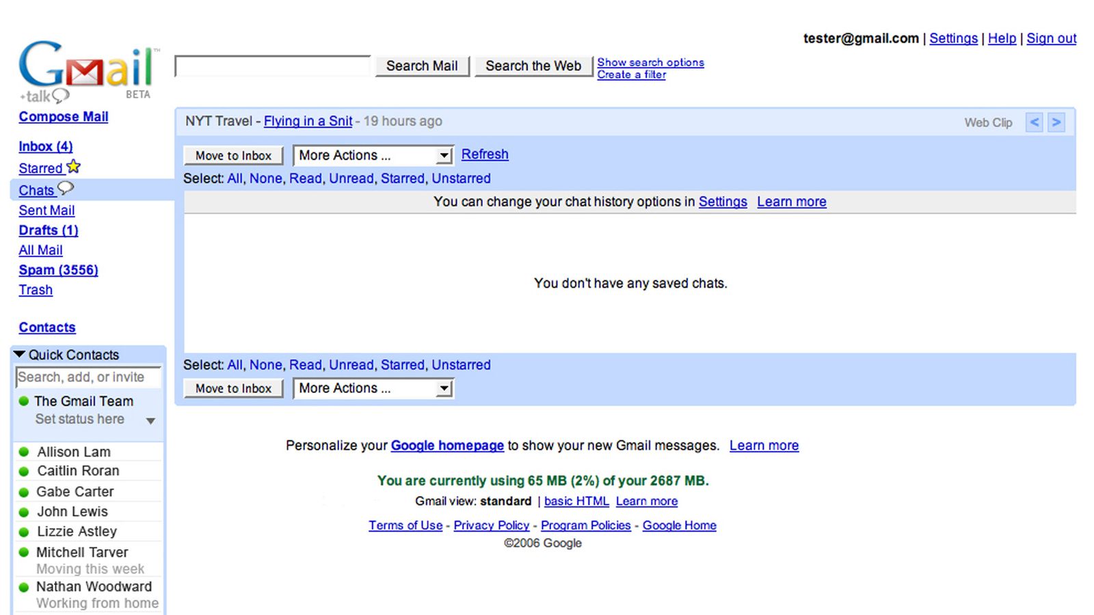Select all conversations using the All link
The height and width of the screenshot is (615, 1094).
click(x=235, y=178)
